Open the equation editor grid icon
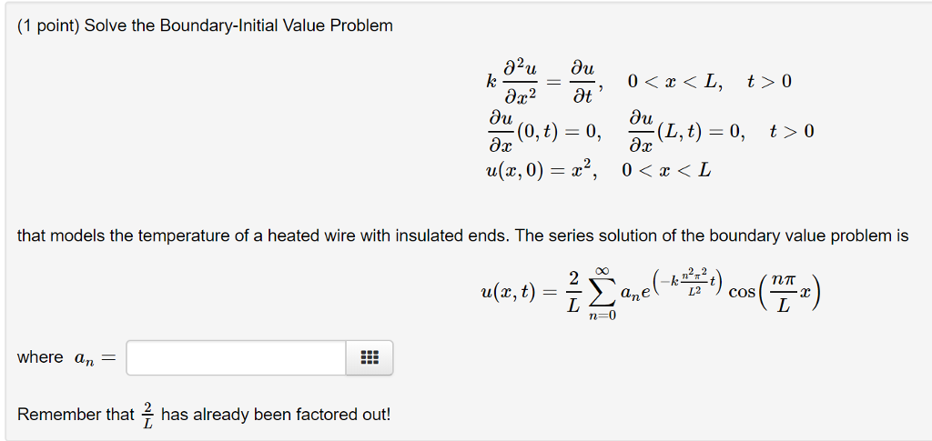 point(370,357)
